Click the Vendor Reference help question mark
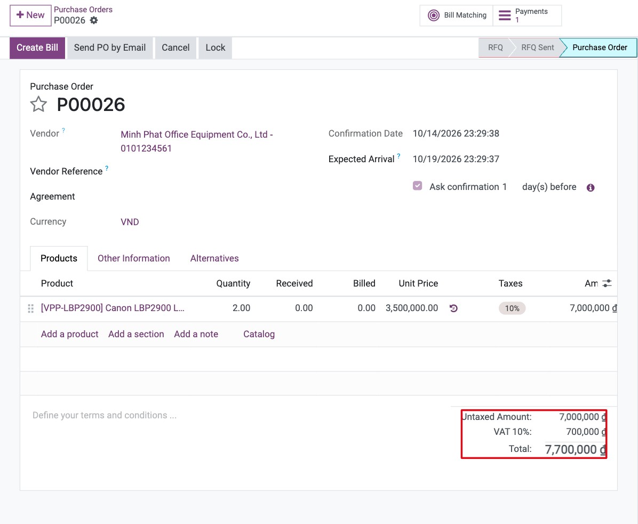Screen dimensions: 638x524 (x=107, y=168)
